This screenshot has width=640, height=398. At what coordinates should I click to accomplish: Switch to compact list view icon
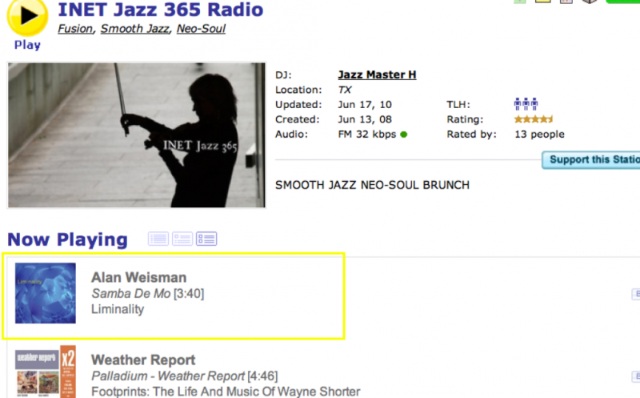[158, 239]
